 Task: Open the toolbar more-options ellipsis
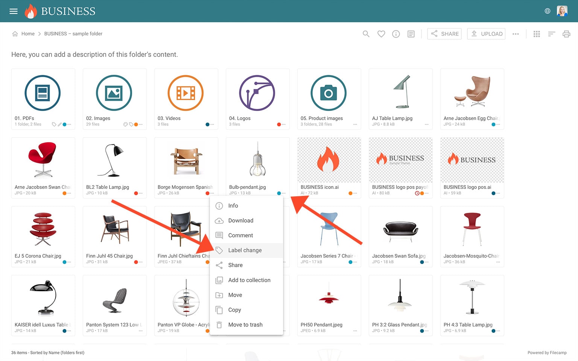(x=516, y=34)
